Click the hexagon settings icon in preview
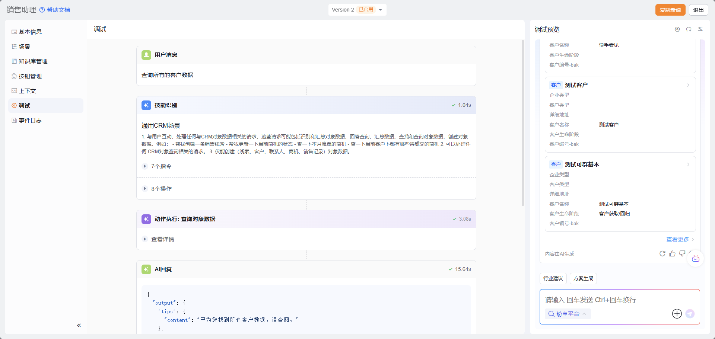The width and height of the screenshot is (715, 339). pos(677,29)
